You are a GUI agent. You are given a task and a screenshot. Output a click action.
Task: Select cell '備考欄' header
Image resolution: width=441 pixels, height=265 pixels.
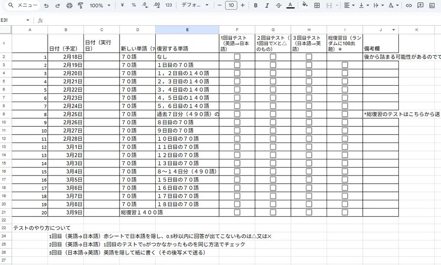tap(381, 43)
